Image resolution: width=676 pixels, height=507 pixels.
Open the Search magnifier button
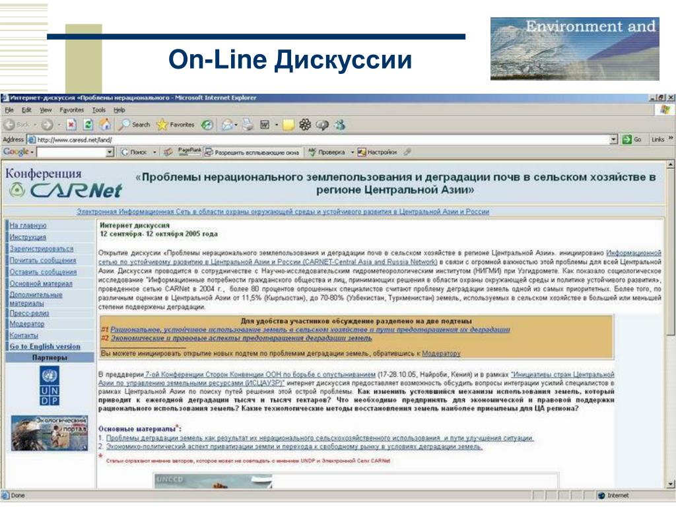click(134, 125)
